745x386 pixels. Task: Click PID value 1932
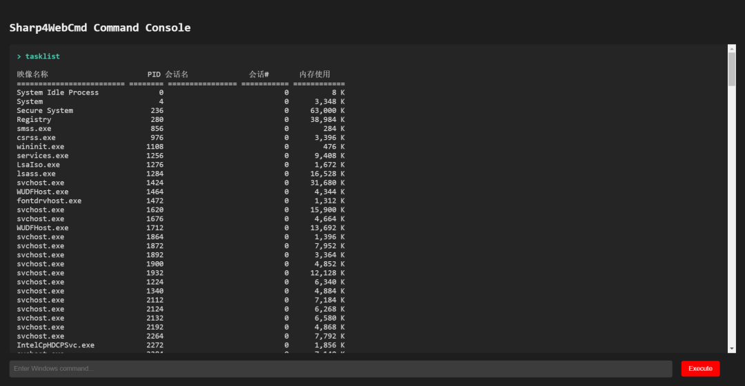coord(155,273)
